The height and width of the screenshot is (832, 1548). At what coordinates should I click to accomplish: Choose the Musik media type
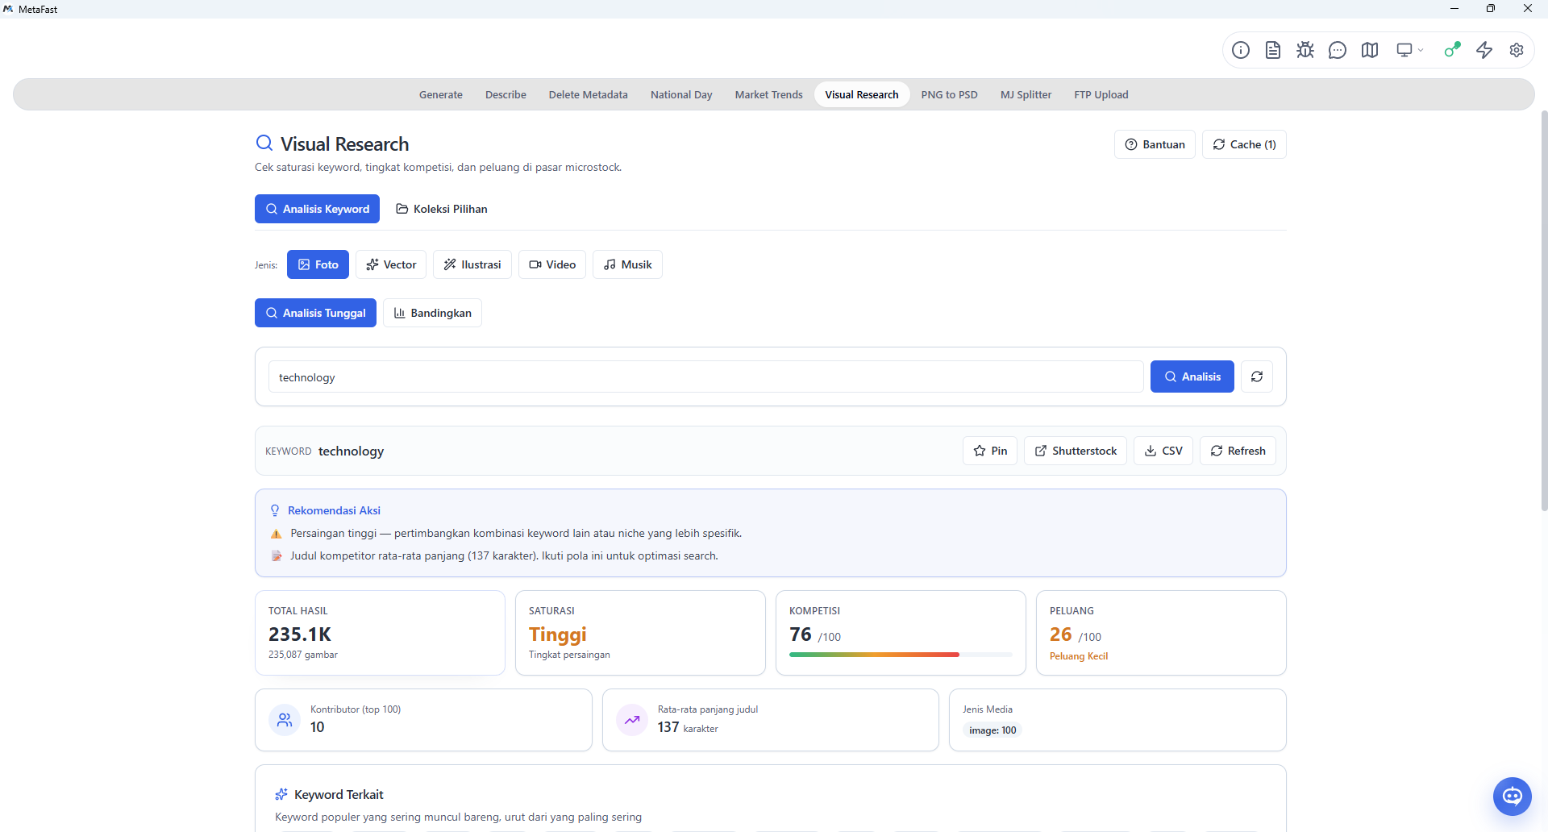click(x=627, y=264)
